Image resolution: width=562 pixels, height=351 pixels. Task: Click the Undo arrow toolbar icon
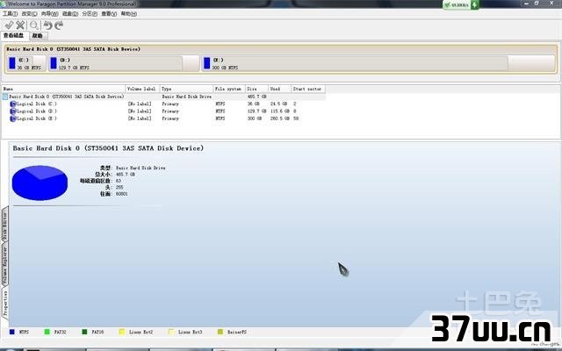point(47,25)
